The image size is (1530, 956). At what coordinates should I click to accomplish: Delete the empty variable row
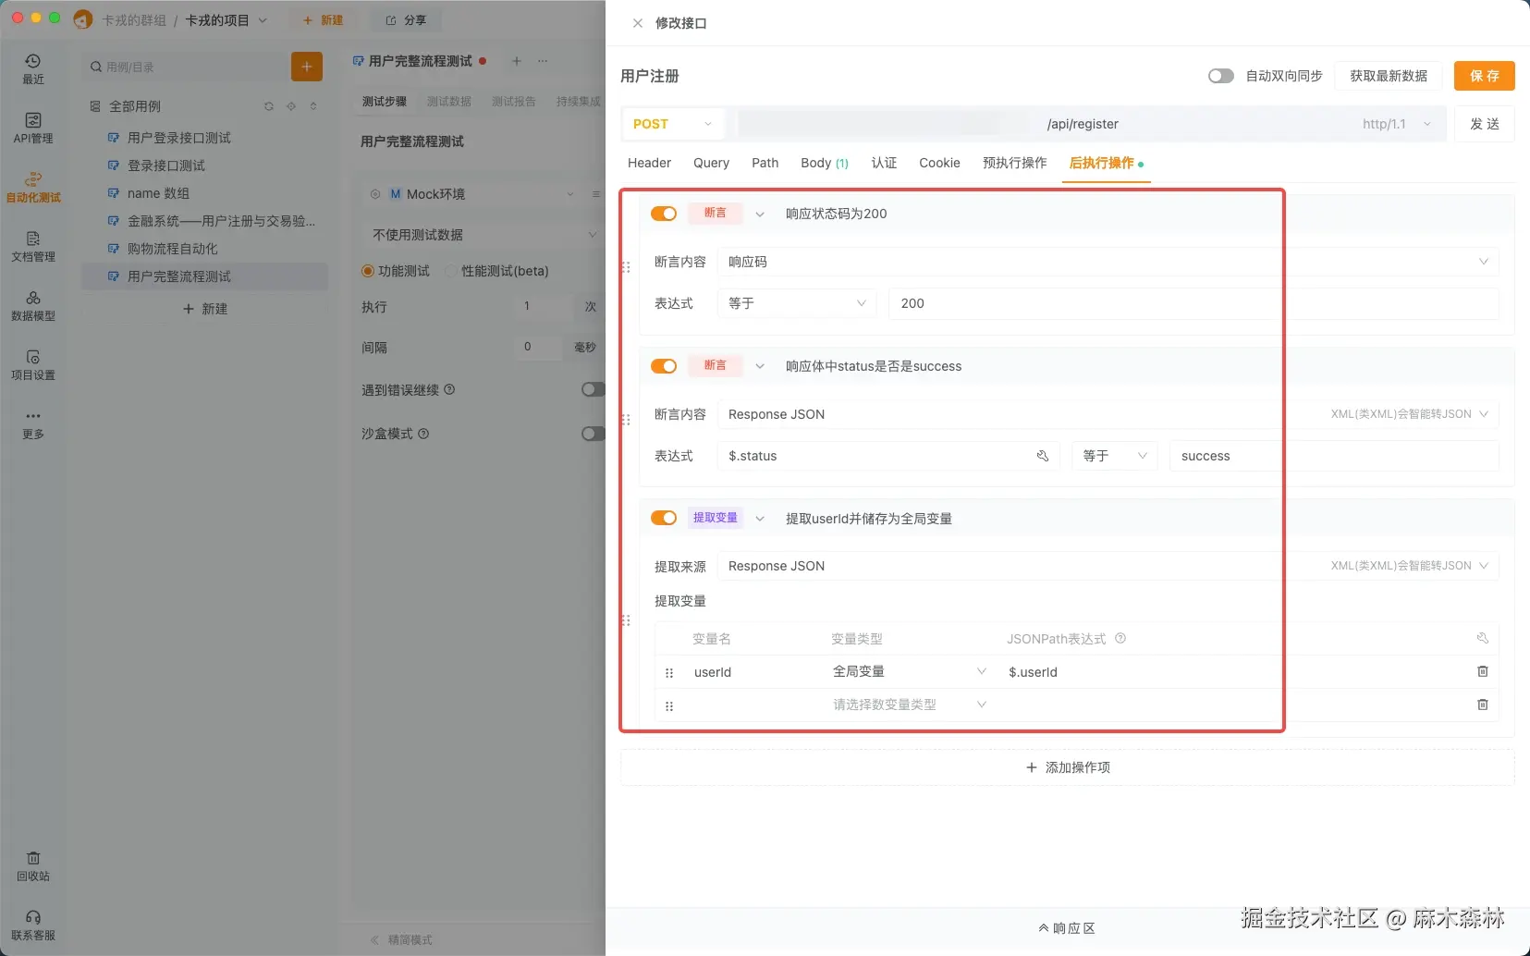coord(1483,705)
